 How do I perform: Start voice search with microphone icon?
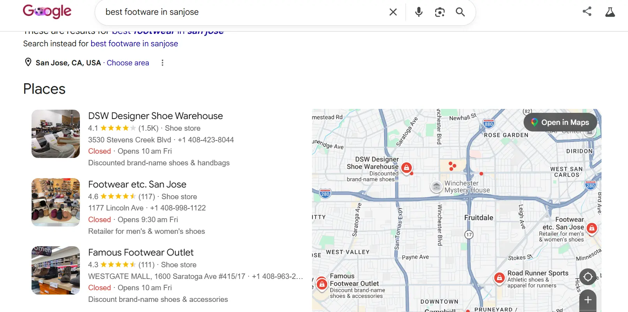(x=419, y=12)
